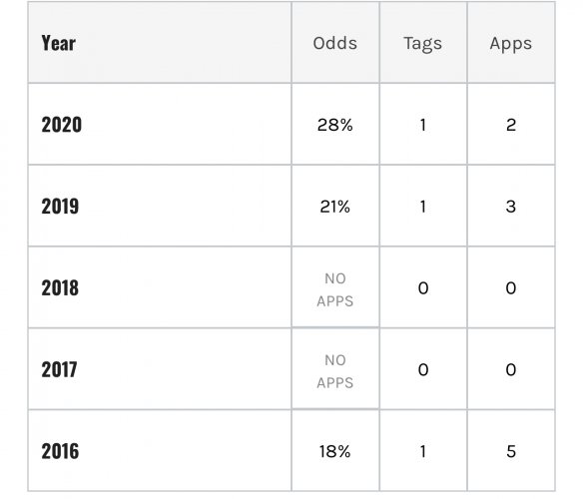The image size is (583, 499).
Task: Click the 28% odds cell
Action: tap(335, 125)
